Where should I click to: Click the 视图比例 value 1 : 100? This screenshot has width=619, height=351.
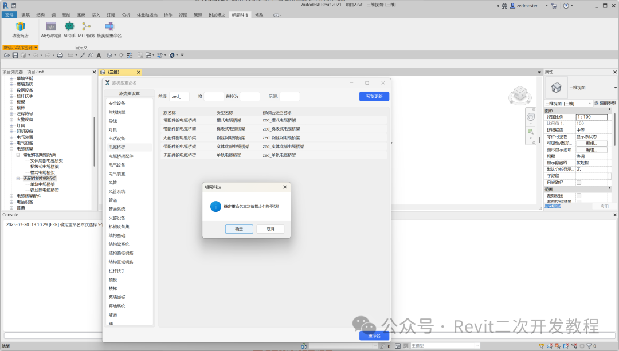coord(591,117)
